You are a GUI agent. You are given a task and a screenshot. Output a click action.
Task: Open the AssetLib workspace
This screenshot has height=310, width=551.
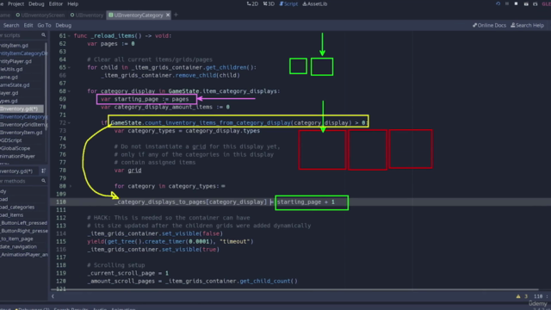315,3
